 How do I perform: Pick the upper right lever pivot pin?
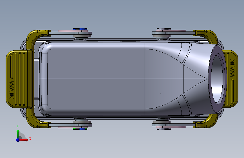tap(164, 29)
